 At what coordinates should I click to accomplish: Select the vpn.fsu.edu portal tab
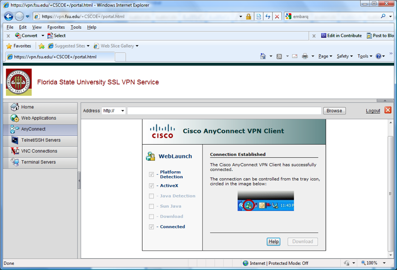(x=60, y=57)
